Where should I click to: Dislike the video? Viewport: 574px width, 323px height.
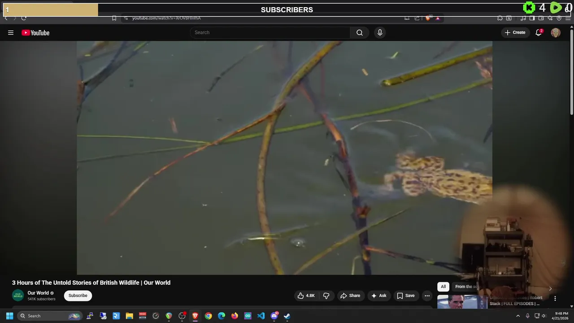click(x=326, y=296)
